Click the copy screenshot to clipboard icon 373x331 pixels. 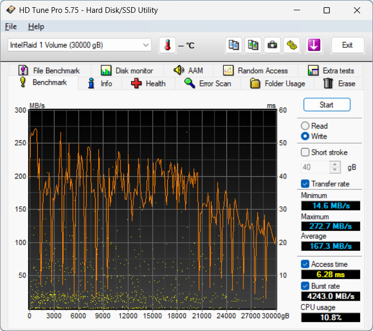pos(253,45)
